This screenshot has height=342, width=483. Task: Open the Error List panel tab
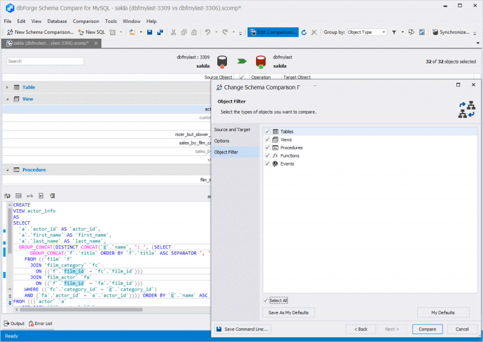coord(40,323)
